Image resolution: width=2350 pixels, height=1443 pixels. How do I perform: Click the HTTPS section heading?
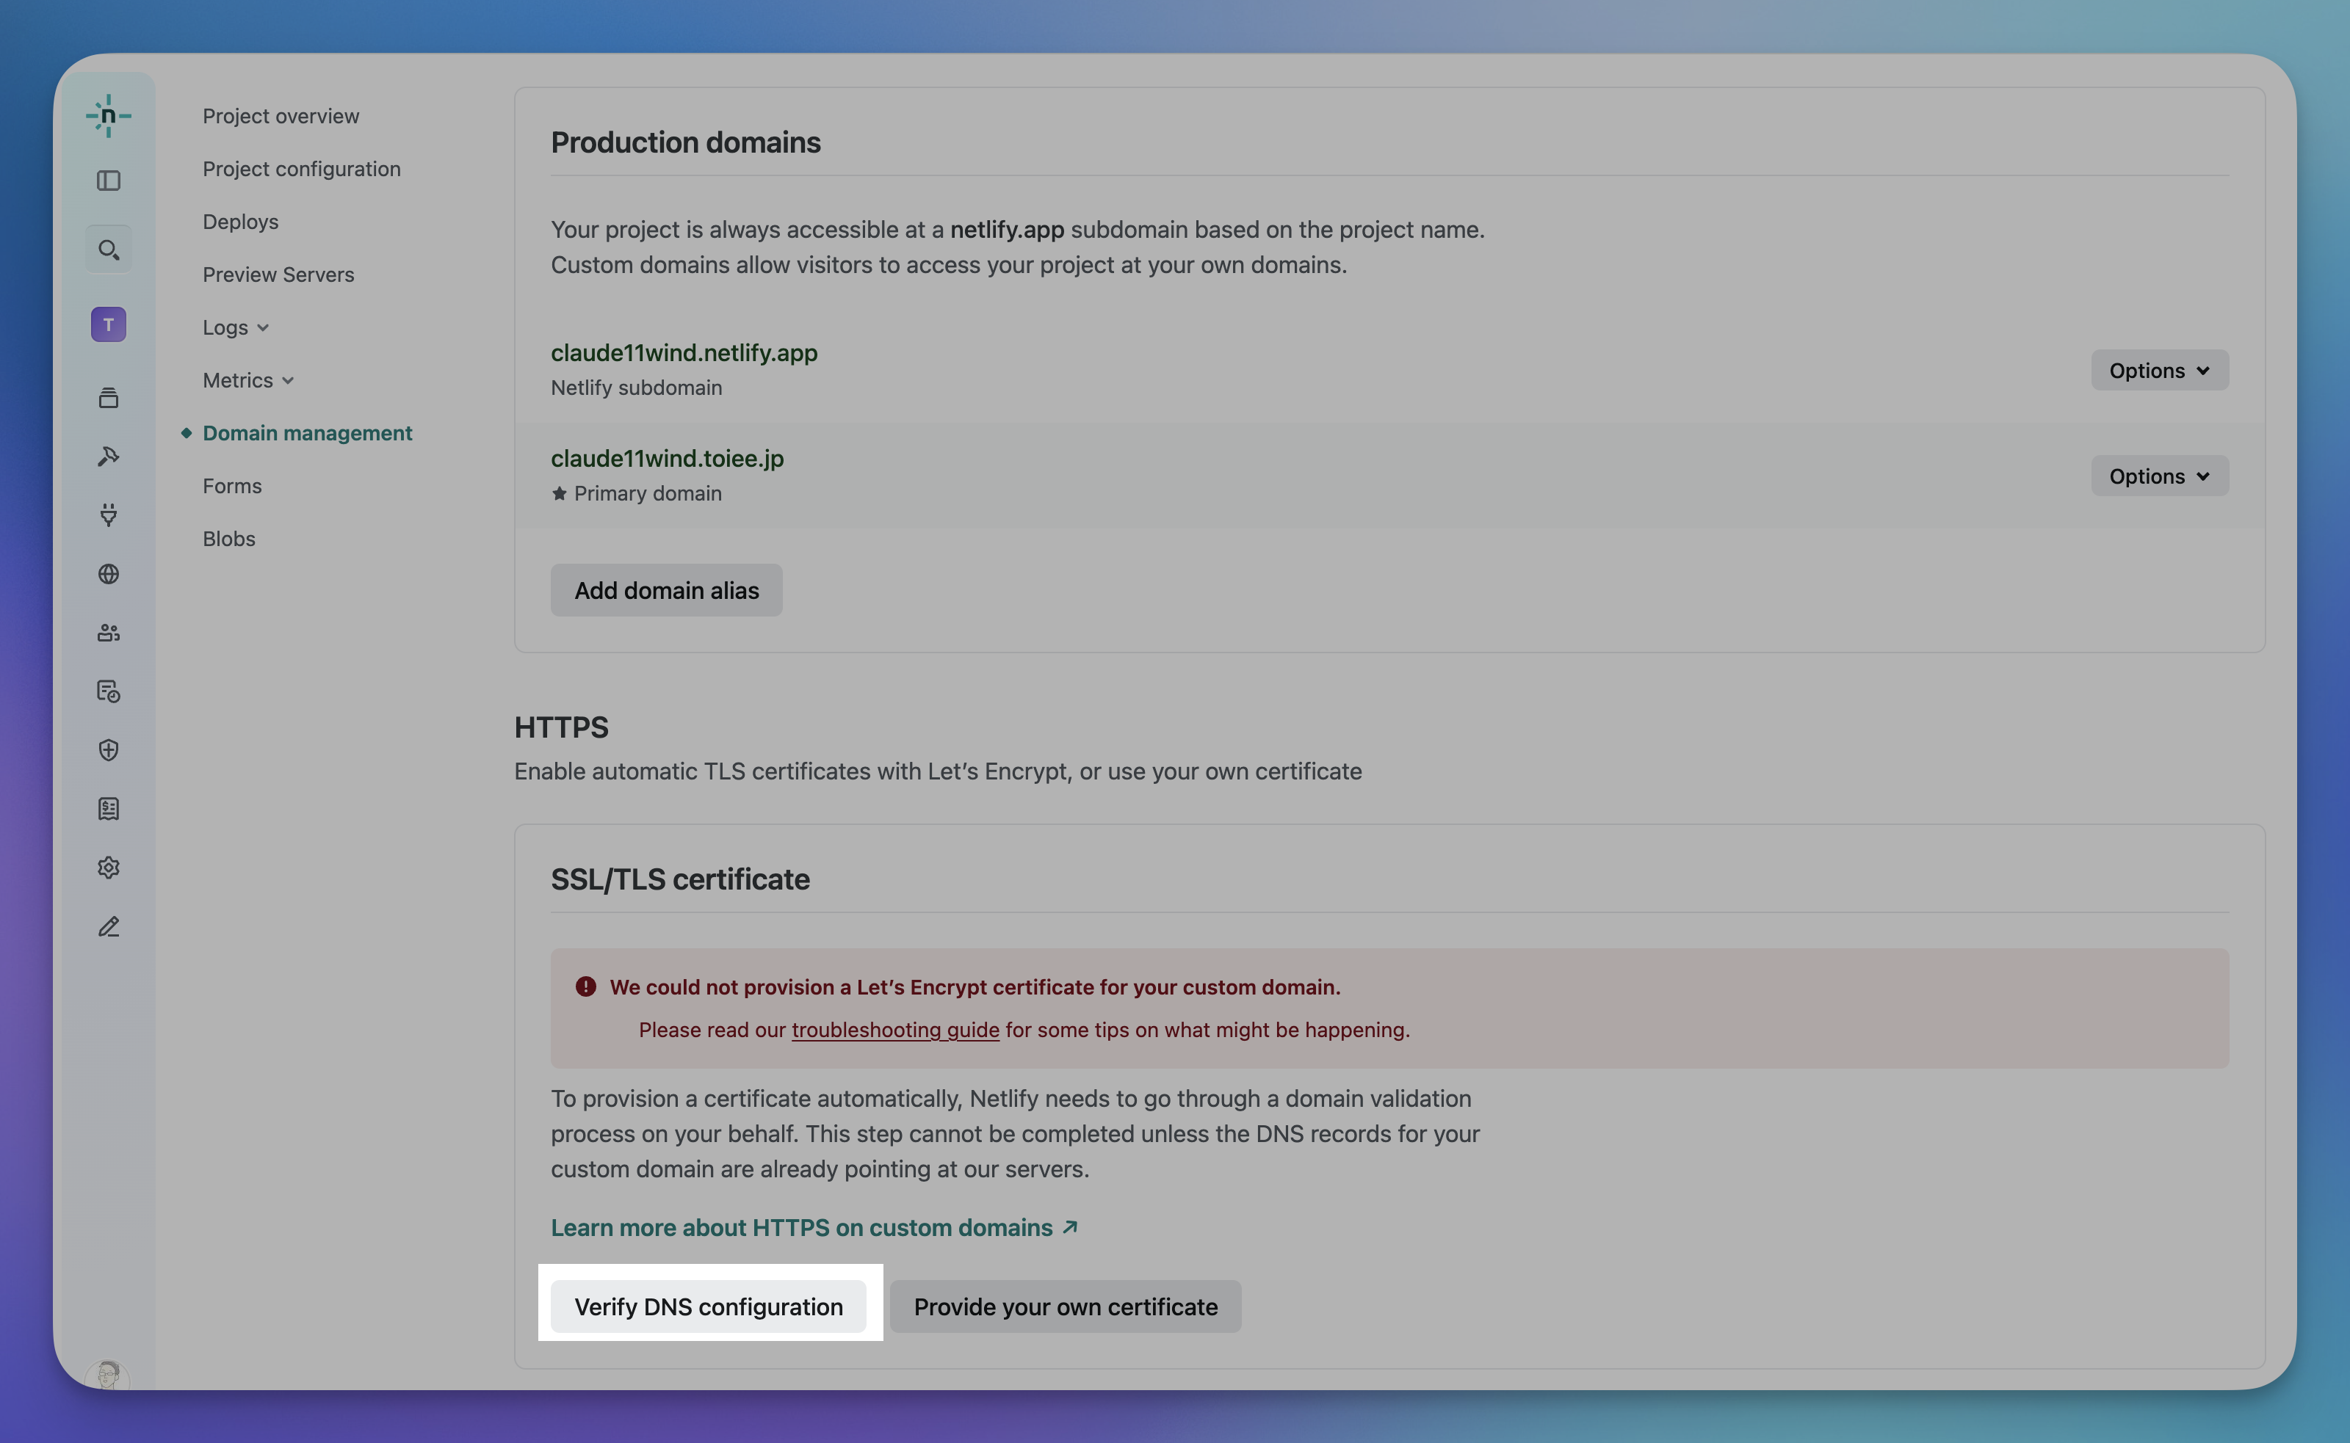point(562,727)
